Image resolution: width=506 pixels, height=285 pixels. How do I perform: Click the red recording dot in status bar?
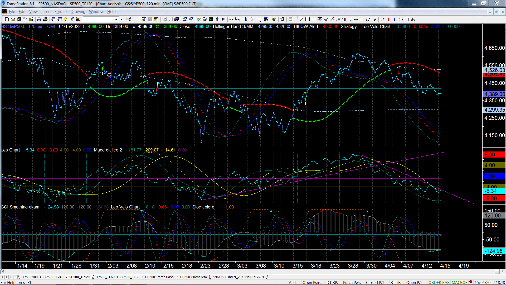(471, 282)
